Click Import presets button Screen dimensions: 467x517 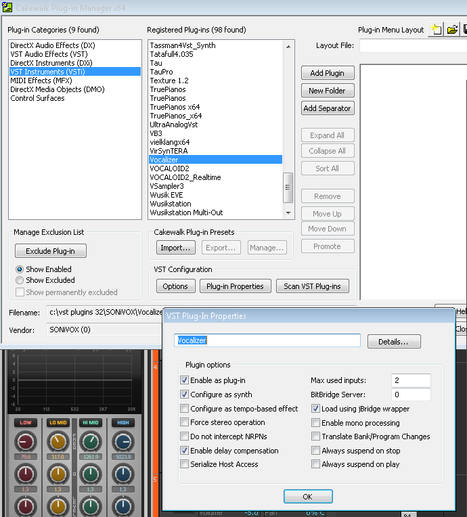(175, 248)
